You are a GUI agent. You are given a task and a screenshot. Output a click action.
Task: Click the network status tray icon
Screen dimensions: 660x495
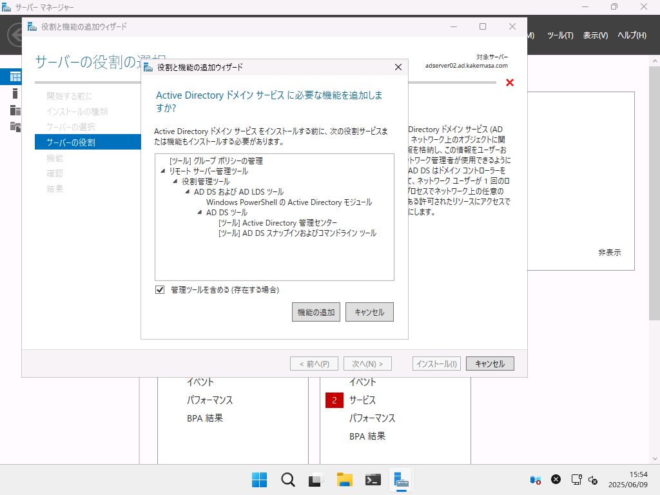pos(576,480)
